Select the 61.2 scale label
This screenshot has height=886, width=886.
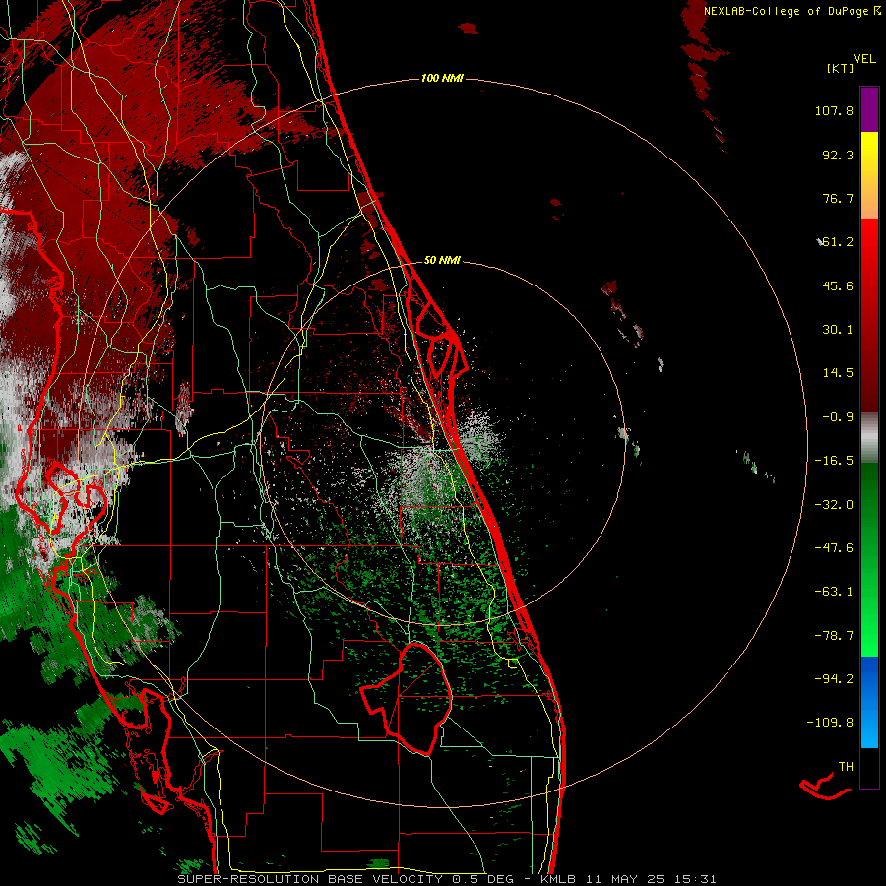[x=838, y=242]
